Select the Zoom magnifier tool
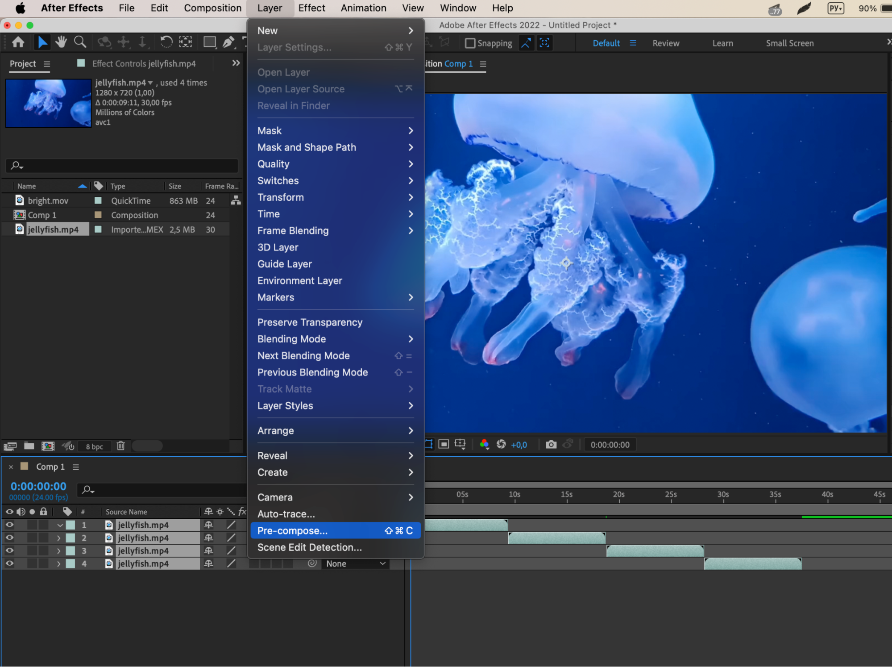The image size is (892, 667). coord(80,42)
